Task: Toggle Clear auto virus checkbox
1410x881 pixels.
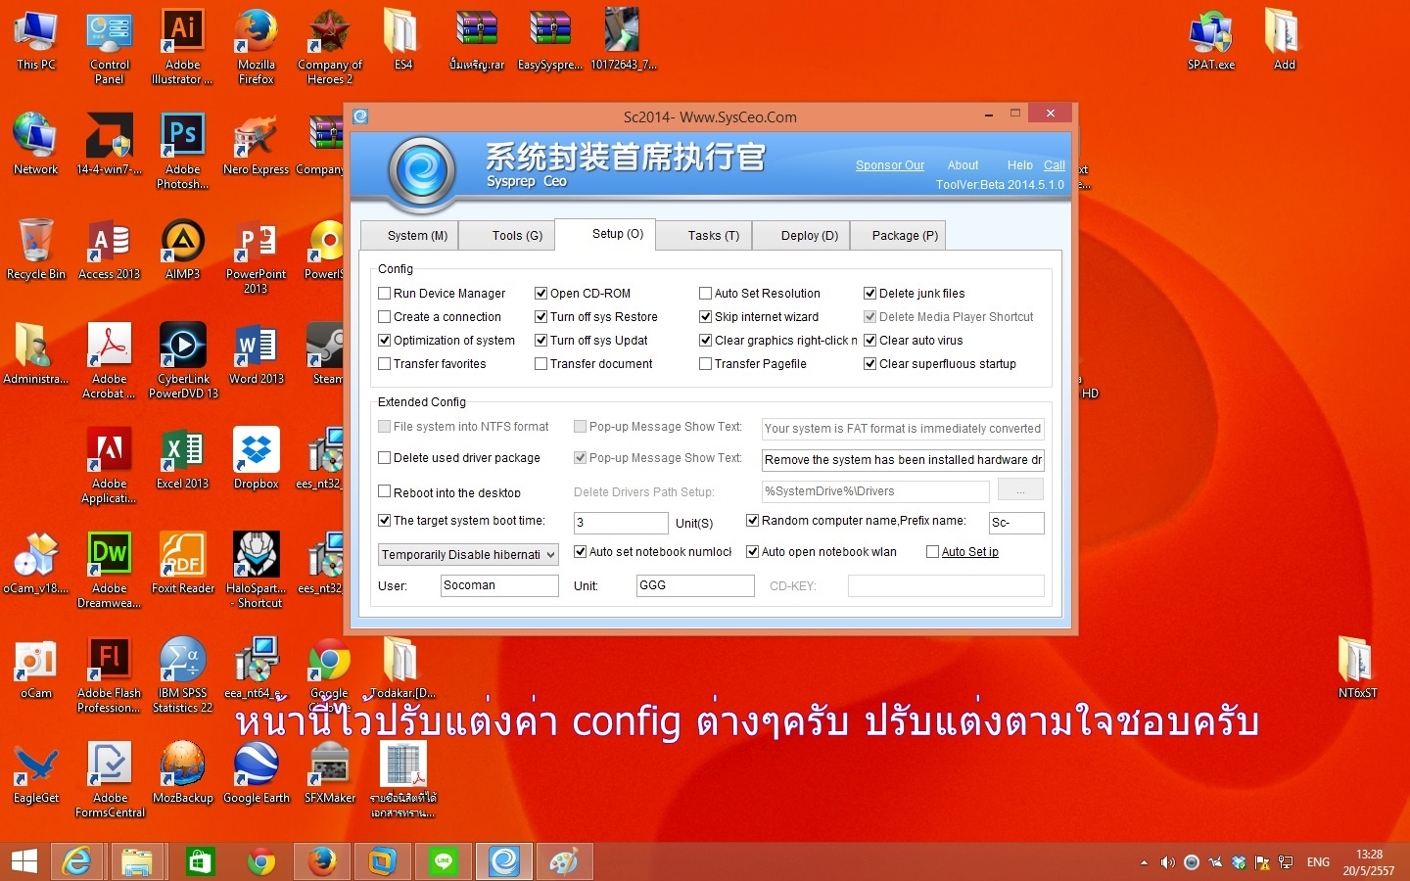Action: (x=869, y=340)
